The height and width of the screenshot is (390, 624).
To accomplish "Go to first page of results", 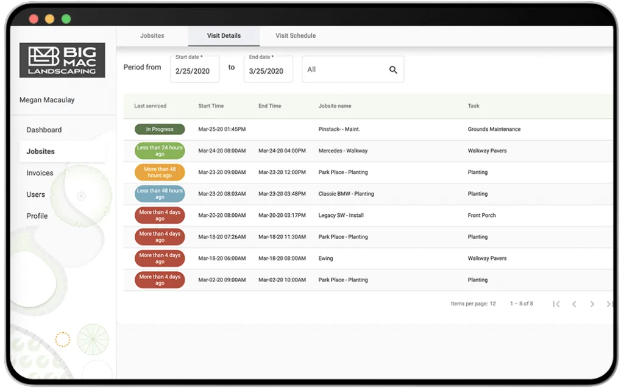I will (x=556, y=304).
